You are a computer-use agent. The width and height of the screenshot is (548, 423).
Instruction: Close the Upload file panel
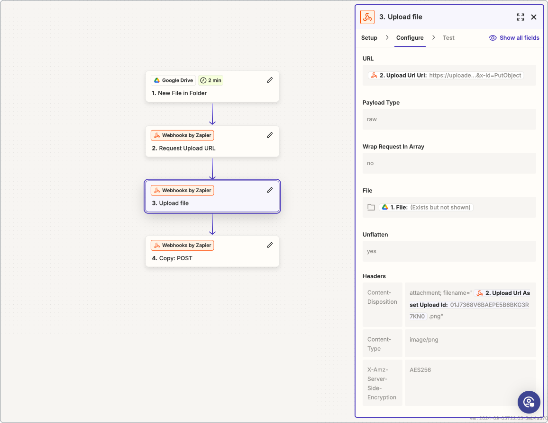[x=534, y=17]
